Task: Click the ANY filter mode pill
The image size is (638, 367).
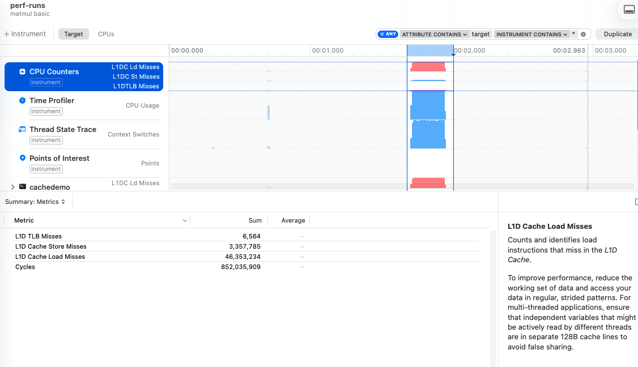Action: point(388,34)
